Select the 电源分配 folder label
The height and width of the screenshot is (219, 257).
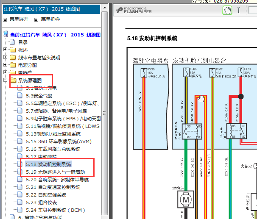click(x=28, y=65)
